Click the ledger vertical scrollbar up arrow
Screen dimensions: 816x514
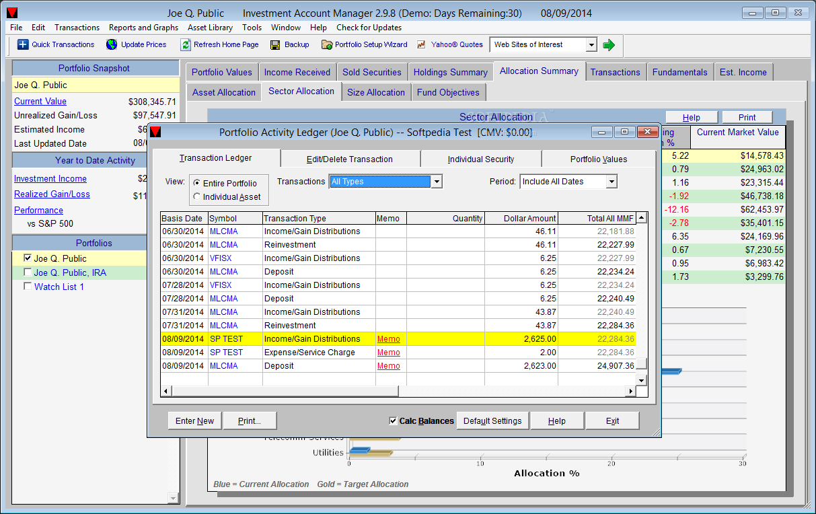tap(642, 217)
